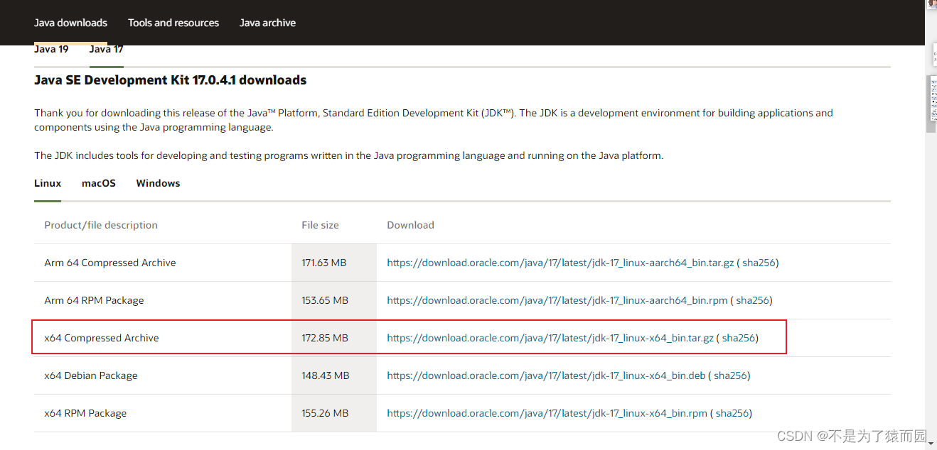The width and height of the screenshot is (937, 450).
Task: Click the File size column header
Action: pos(320,225)
